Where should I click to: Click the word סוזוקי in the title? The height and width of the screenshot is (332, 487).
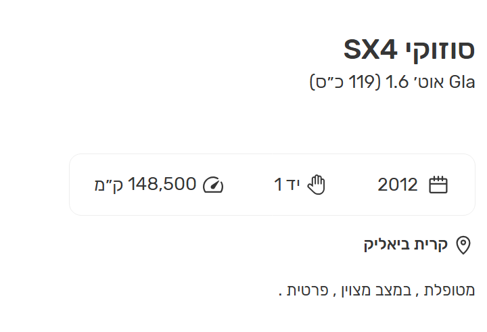[440, 51]
